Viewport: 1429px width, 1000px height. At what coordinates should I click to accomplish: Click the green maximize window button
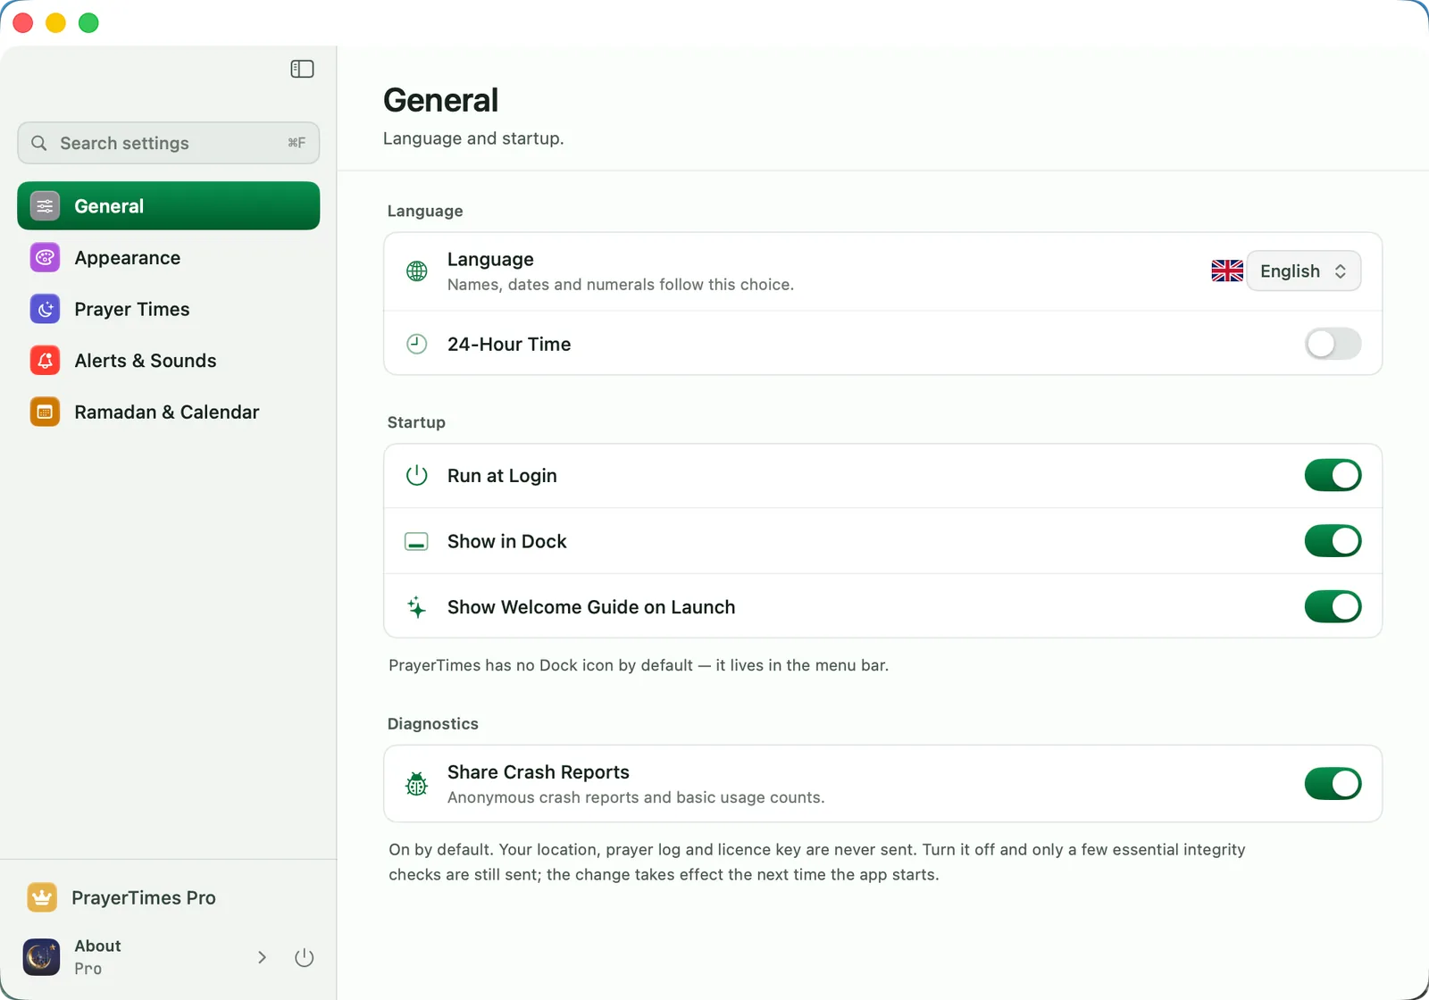coord(88,23)
